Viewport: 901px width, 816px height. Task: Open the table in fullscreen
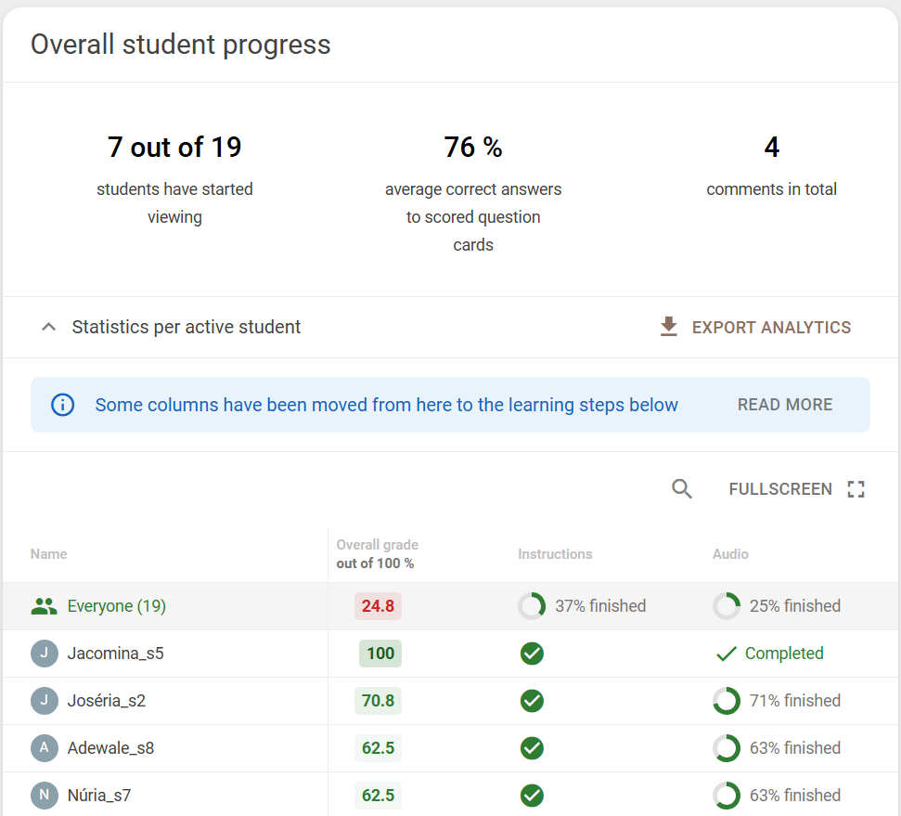pos(796,489)
